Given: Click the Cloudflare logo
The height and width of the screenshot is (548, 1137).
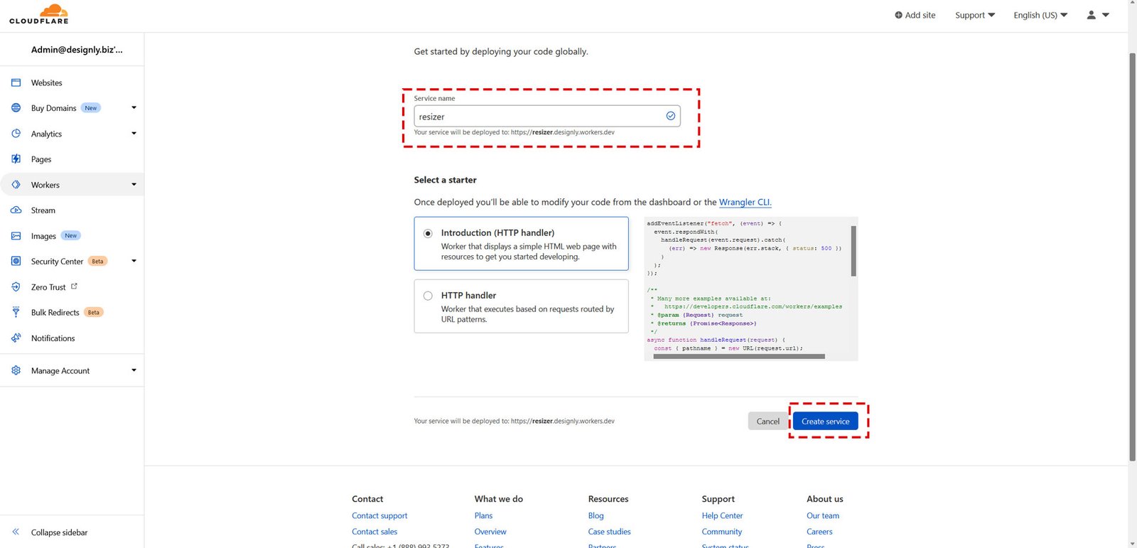Looking at the screenshot, I should click(x=39, y=14).
